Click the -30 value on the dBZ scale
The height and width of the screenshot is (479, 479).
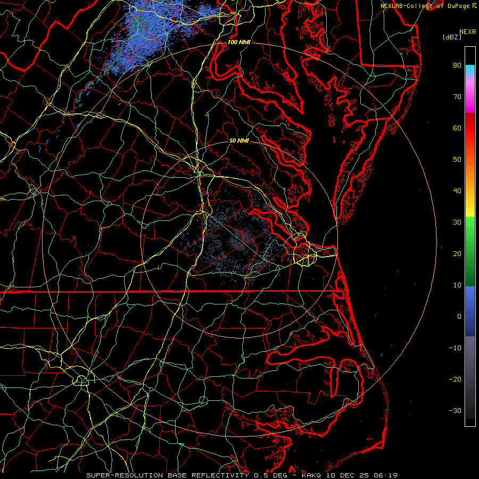[455, 411]
